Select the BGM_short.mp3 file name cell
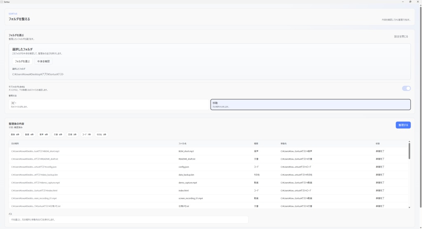This screenshot has width=422, height=229. point(186,151)
